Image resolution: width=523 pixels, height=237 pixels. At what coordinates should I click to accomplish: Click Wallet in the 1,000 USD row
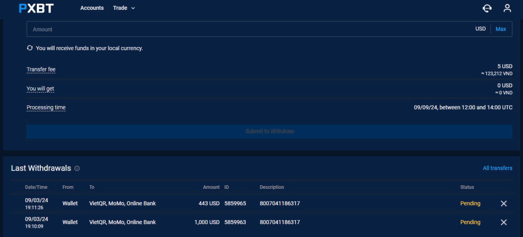pyautogui.click(x=70, y=222)
